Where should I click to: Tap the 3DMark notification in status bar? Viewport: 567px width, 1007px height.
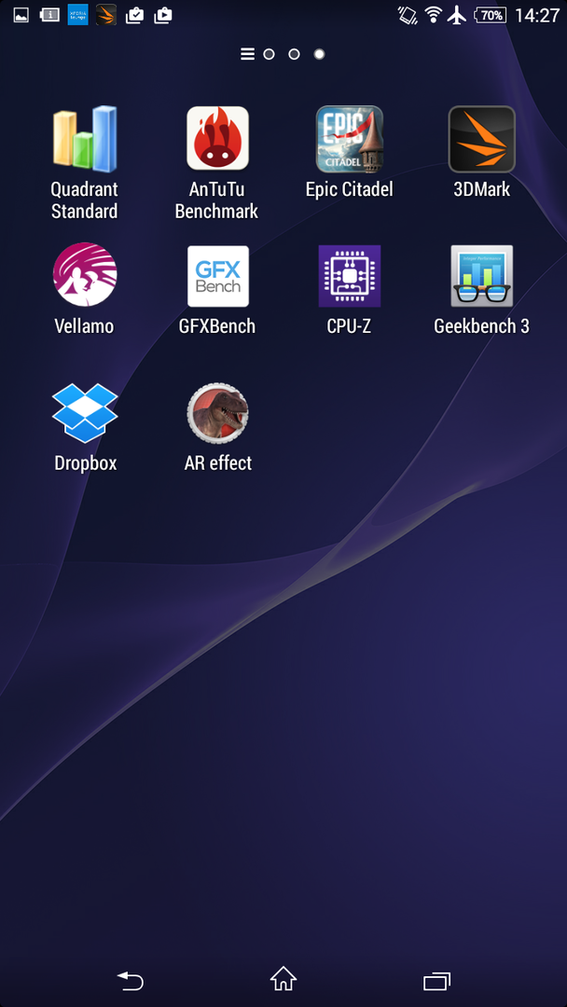click(x=106, y=15)
